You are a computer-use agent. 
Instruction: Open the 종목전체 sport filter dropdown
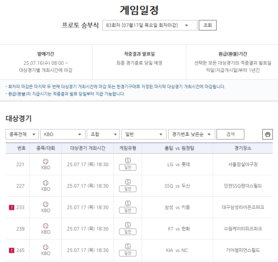point(22,134)
